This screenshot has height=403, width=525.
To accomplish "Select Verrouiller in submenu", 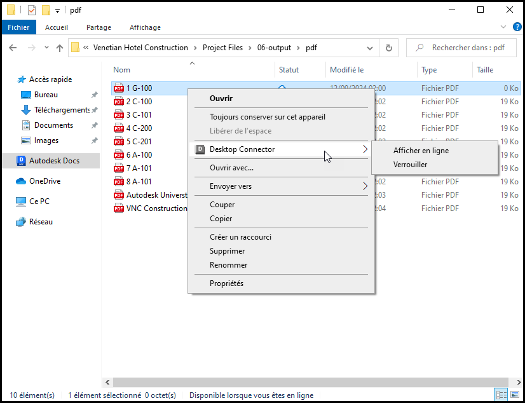I will [x=435, y=165].
